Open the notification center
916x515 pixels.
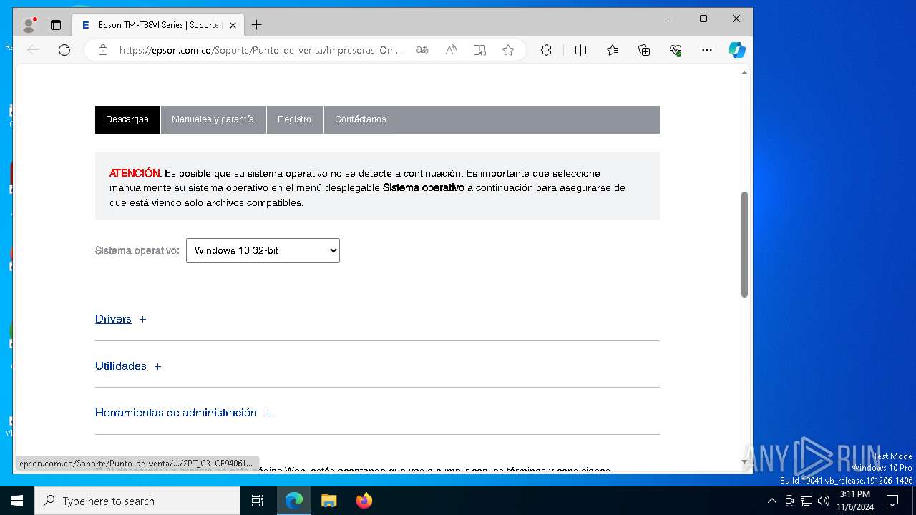892,501
